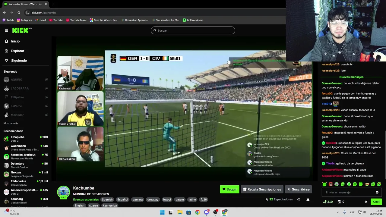This screenshot has width=386, height=217.
Task: Open recommended channel Dylantero
Action: pyautogui.click(x=26, y=165)
